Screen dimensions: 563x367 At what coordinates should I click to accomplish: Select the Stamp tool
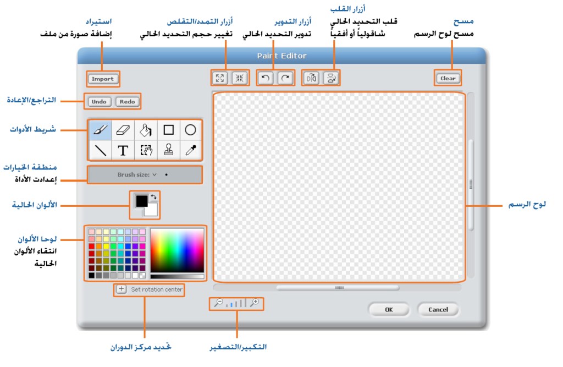pos(169,150)
